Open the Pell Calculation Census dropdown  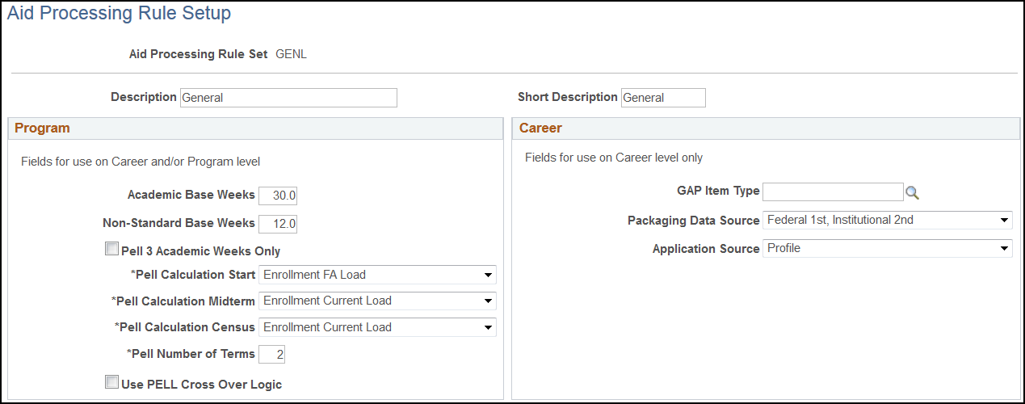[377, 327]
